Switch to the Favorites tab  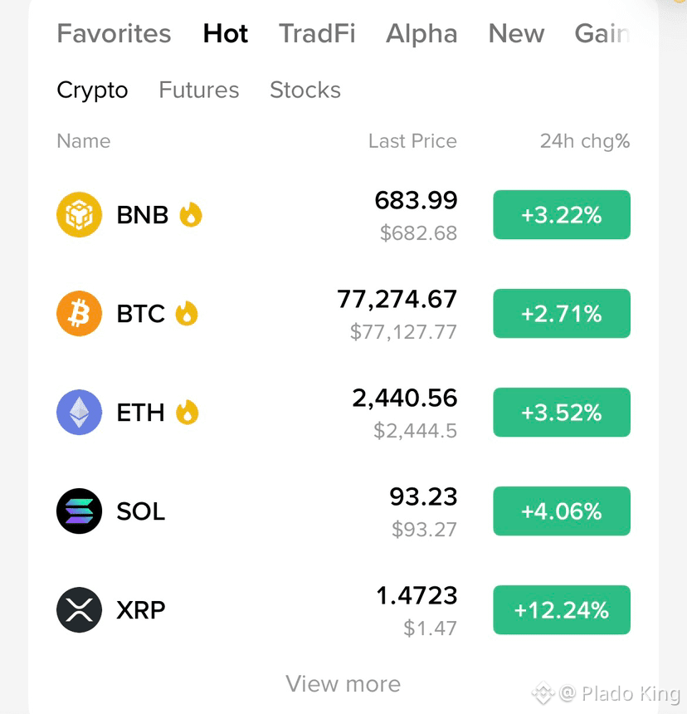pos(114,34)
